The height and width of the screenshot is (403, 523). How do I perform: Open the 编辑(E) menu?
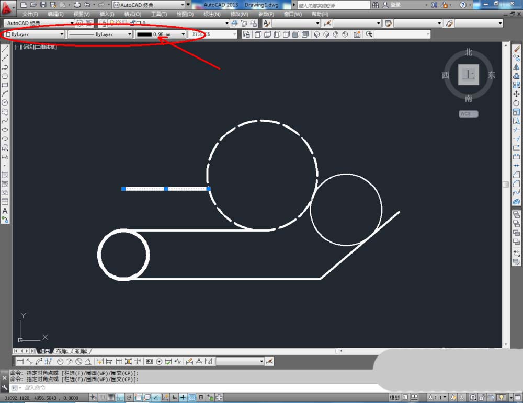pos(55,14)
